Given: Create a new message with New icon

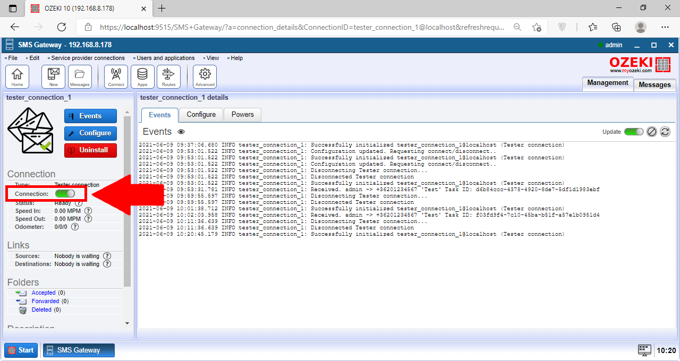Looking at the screenshot, I should click(x=53, y=76).
